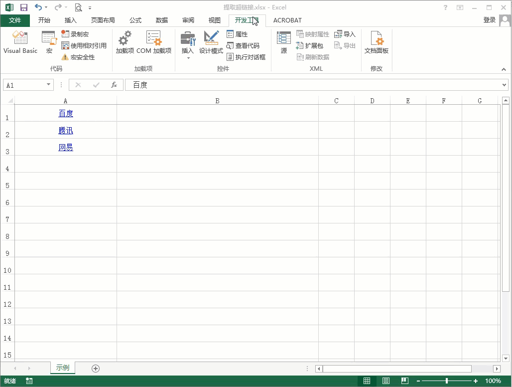Open COM 加载项 dialog

[x=153, y=42]
